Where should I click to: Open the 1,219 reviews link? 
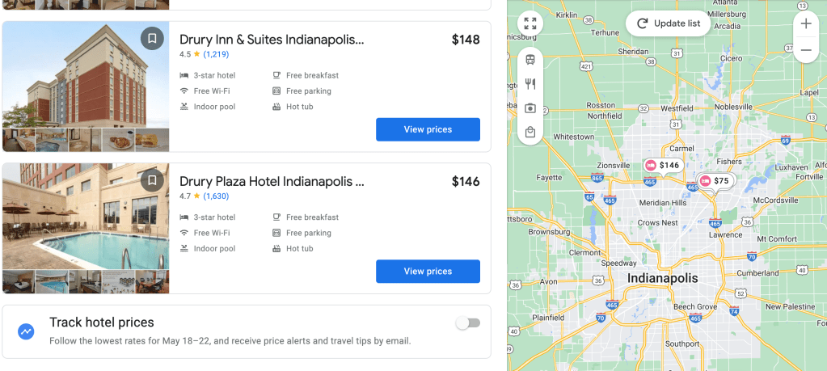216,54
